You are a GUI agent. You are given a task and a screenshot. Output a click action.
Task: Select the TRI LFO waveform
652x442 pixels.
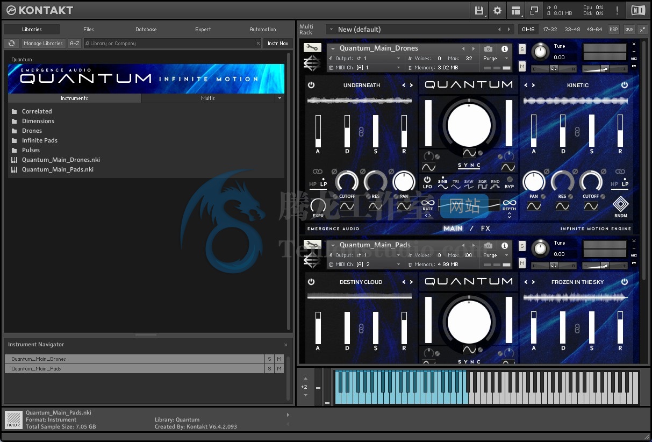456,184
